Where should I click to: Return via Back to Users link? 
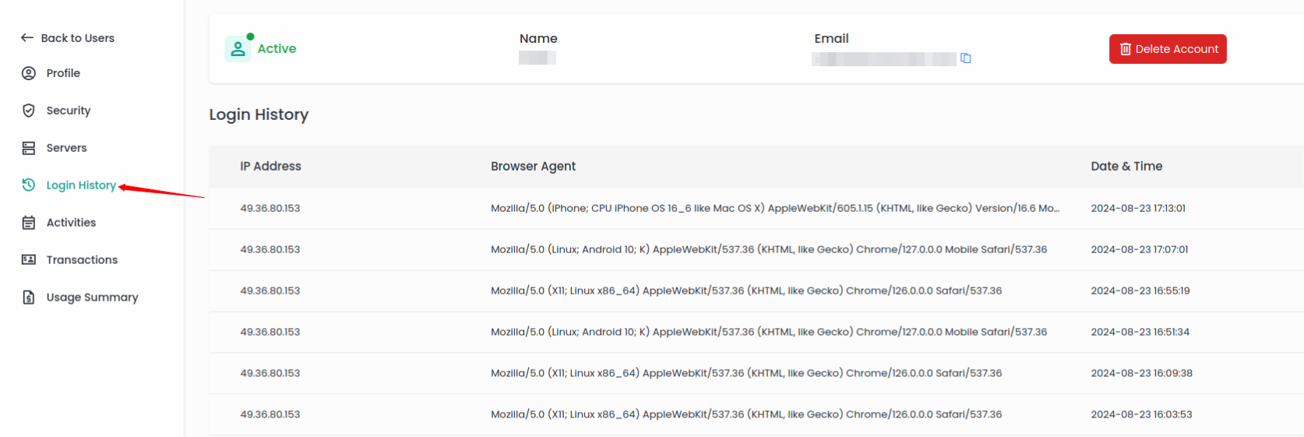pos(77,37)
